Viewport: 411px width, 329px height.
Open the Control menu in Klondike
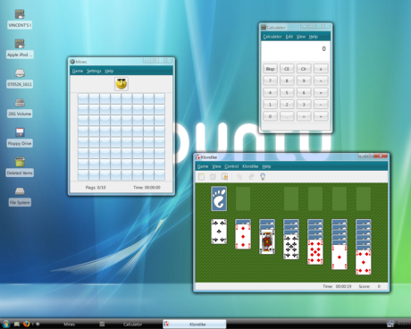pyautogui.click(x=231, y=166)
